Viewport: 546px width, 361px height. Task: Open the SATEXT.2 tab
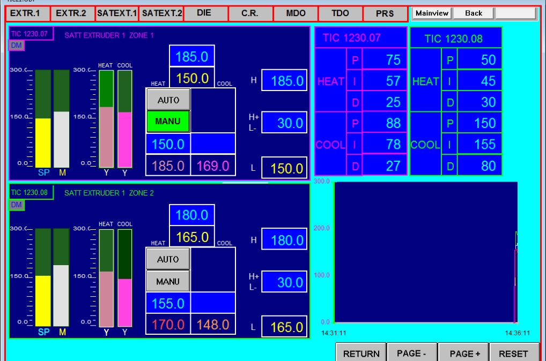[162, 13]
